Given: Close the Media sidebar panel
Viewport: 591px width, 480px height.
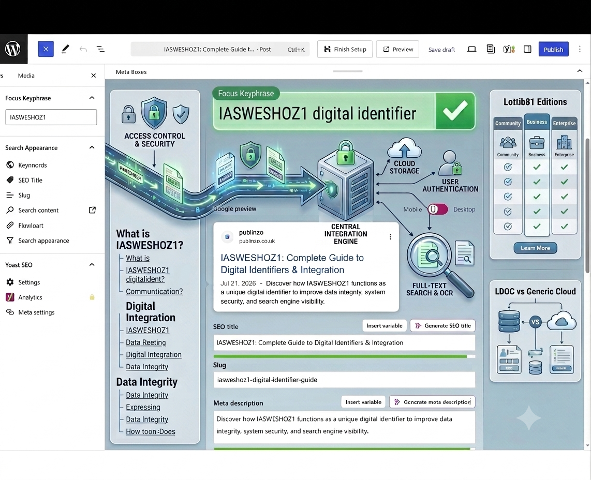Looking at the screenshot, I should [x=94, y=76].
